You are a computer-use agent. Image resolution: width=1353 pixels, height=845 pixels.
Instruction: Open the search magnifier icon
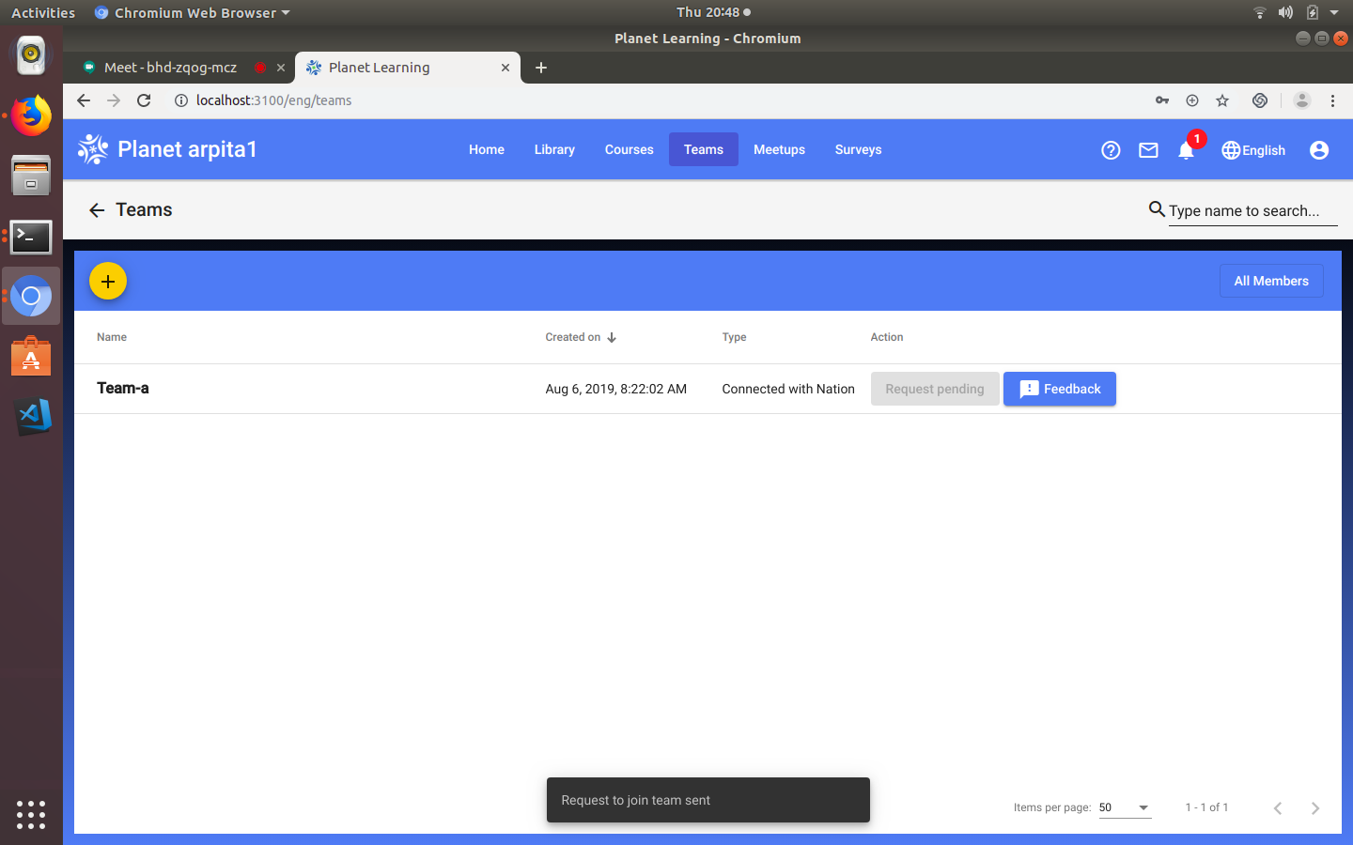pyautogui.click(x=1157, y=209)
